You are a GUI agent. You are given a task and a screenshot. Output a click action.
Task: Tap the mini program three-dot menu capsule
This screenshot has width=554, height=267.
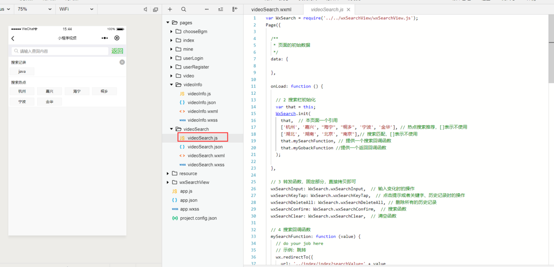(x=105, y=38)
